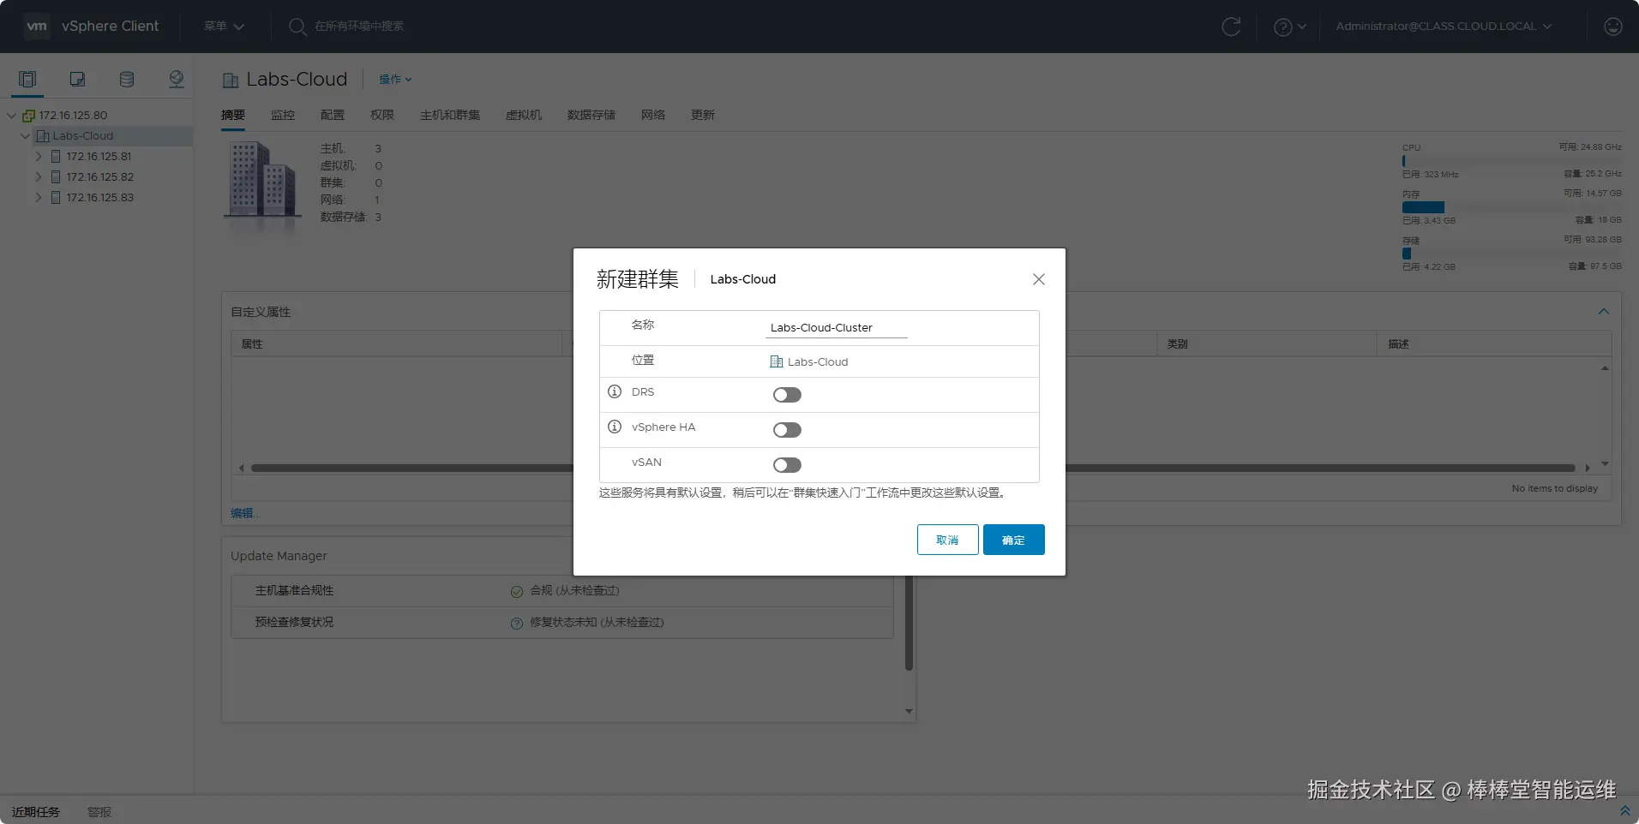
Task: Switch to the 配置 tab
Action: point(333,115)
